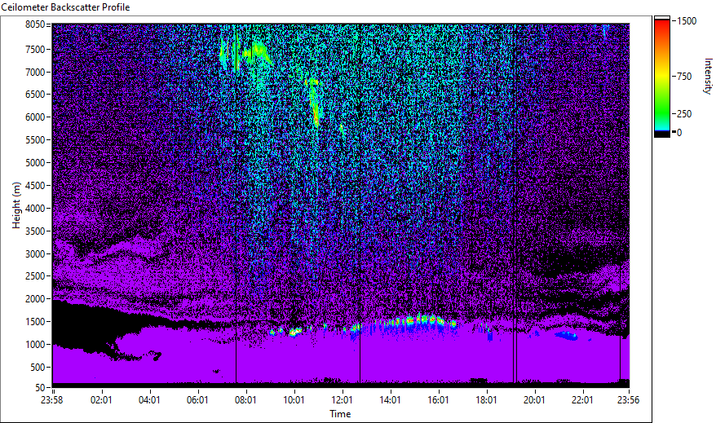Click the 1500 intensity scale label
This screenshot has height=423, width=716.
tap(687, 21)
